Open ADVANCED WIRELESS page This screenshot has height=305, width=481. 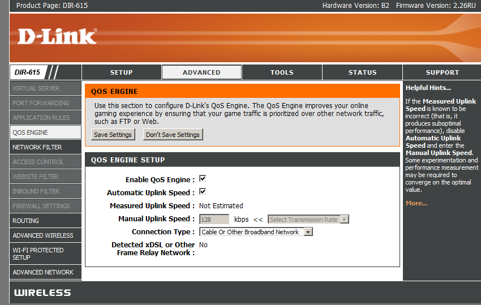[x=45, y=235]
